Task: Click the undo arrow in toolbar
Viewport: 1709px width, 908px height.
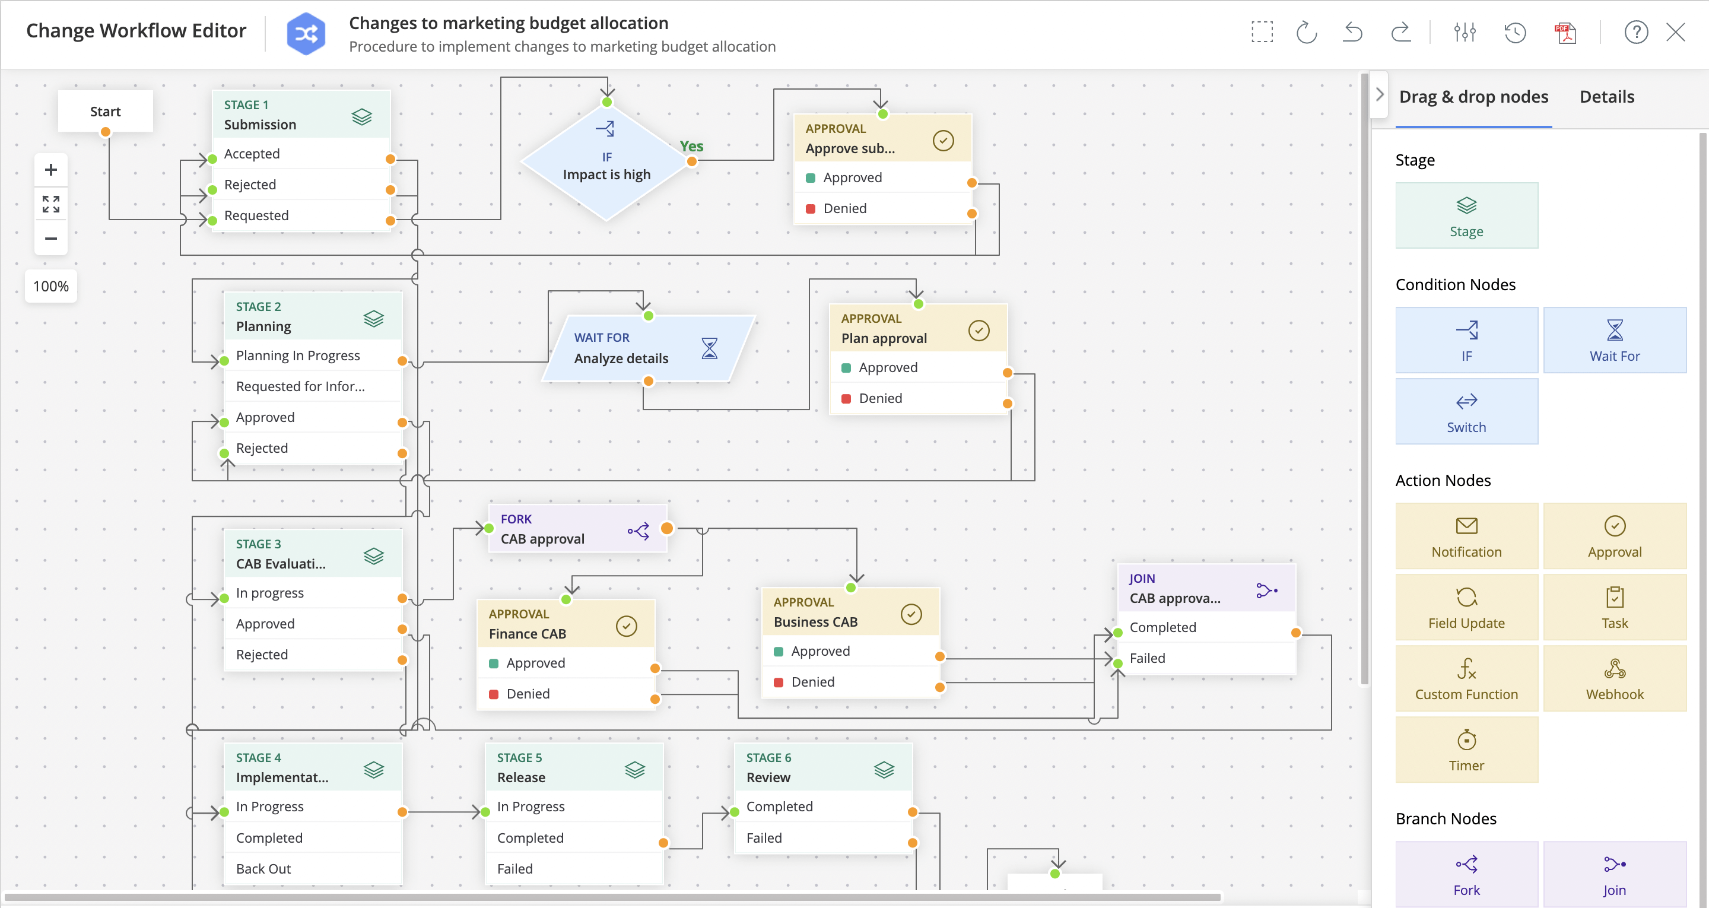Action: click(1352, 32)
